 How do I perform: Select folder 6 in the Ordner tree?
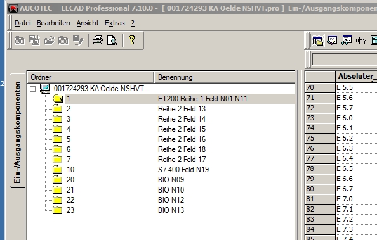[69, 149]
